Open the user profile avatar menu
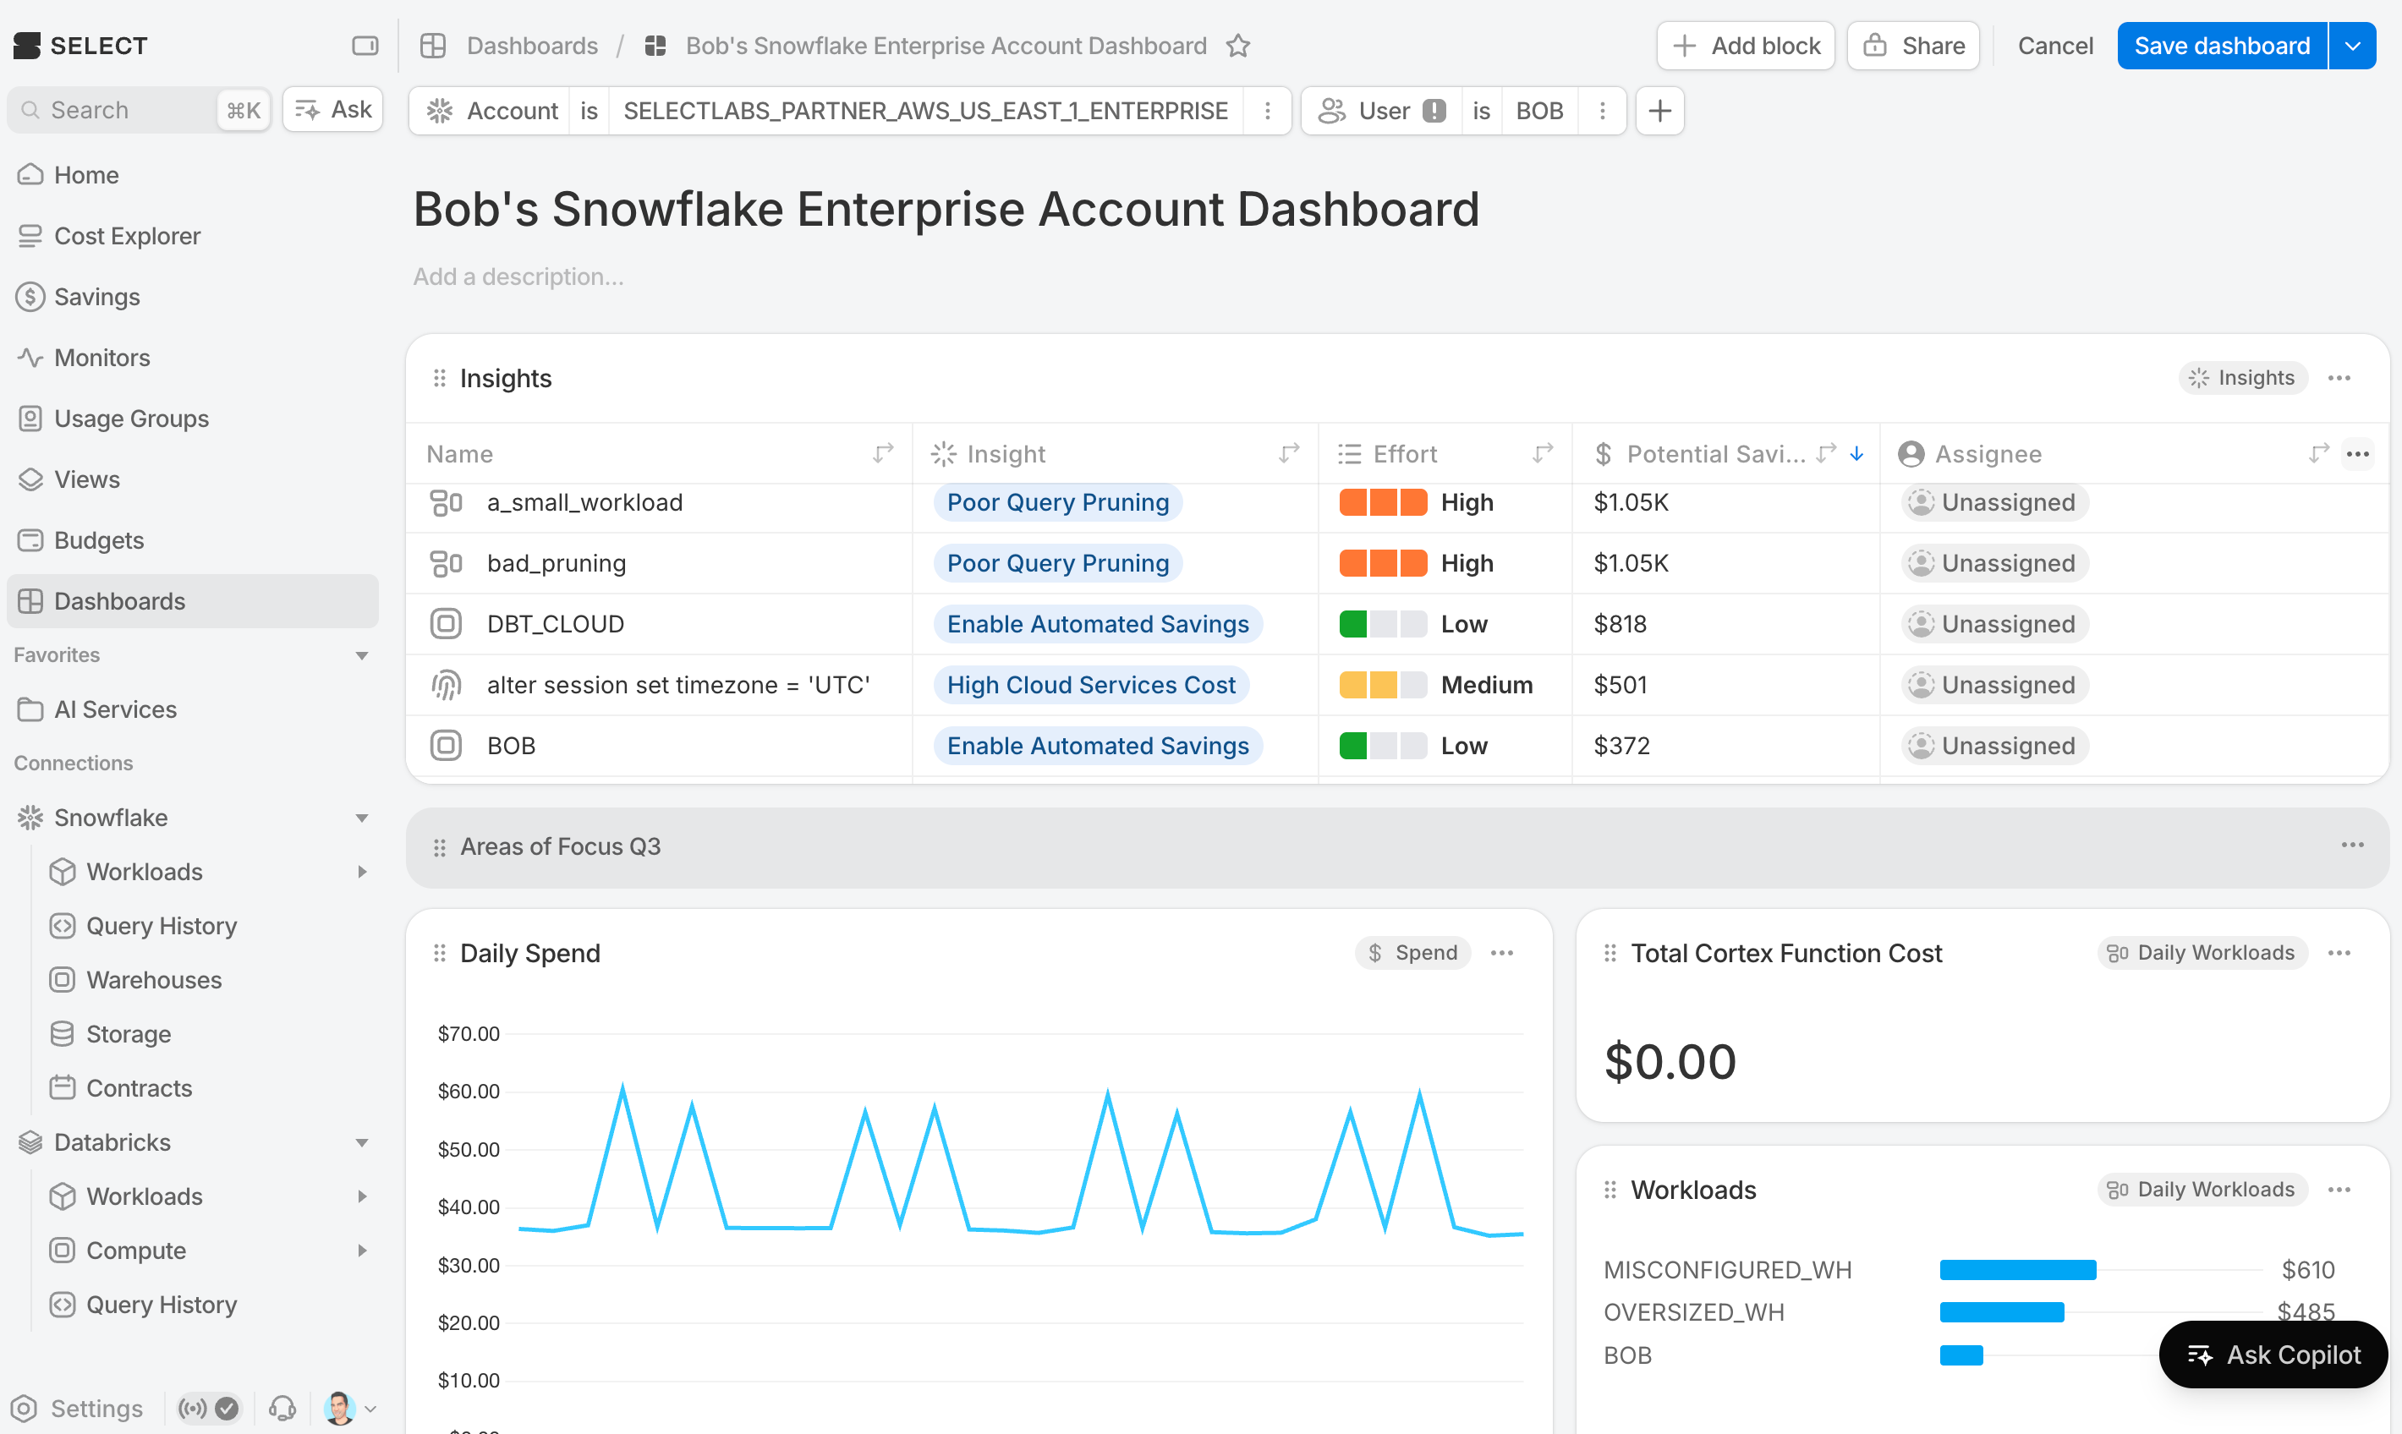Image resolution: width=2402 pixels, height=1434 pixels. (x=339, y=1408)
